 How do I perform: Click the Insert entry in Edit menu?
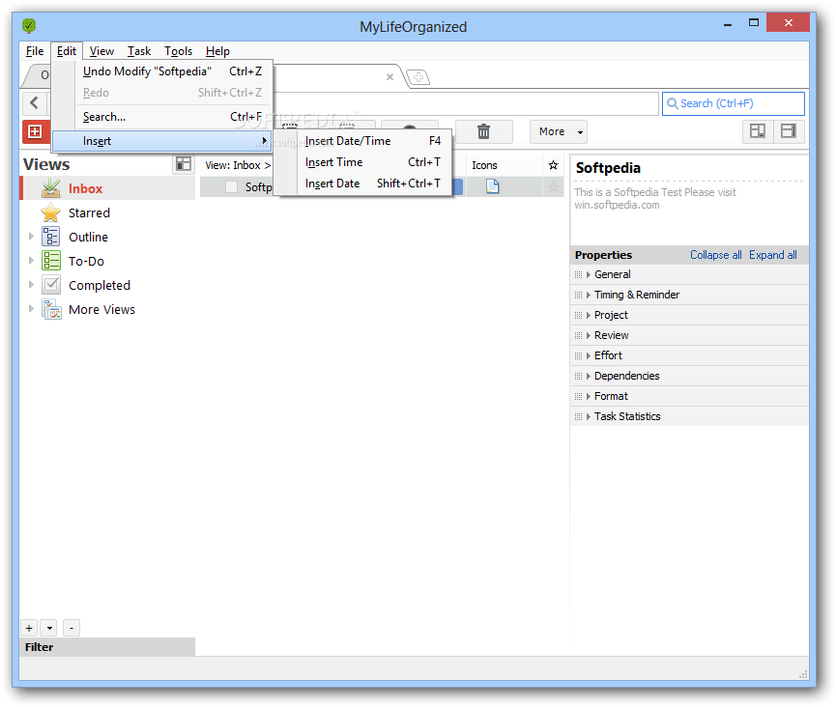[x=161, y=141]
